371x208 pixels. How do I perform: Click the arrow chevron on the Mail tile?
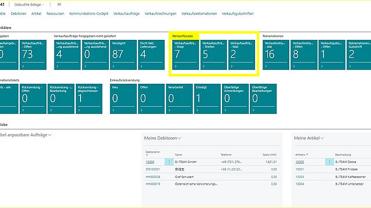coord(232,66)
